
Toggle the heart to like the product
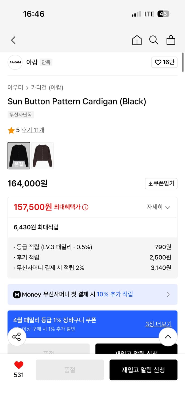point(18,365)
